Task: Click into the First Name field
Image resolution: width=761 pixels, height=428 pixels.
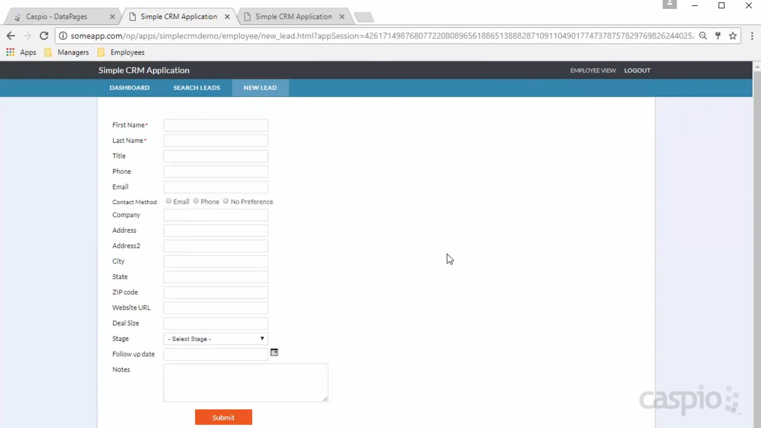Action: point(216,125)
